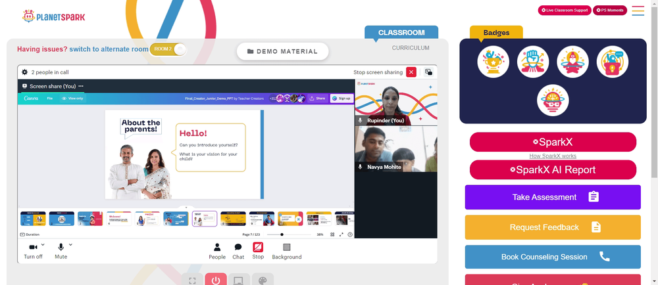Open the hamburger menu at top right
This screenshot has width=658, height=285.
click(638, 11)
